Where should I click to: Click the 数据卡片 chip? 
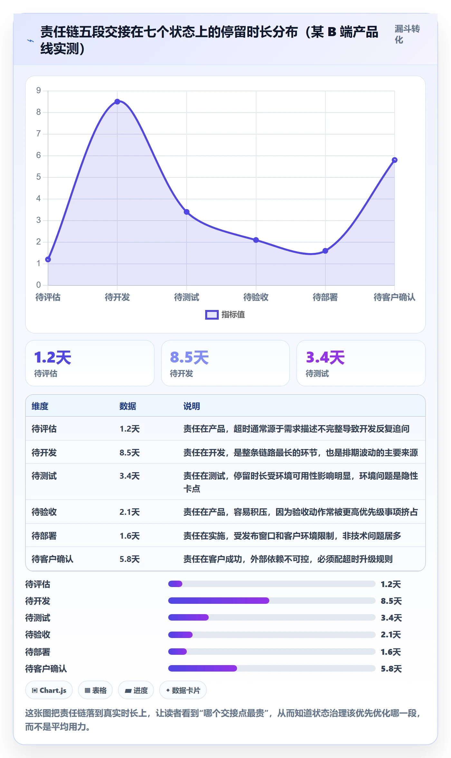click(x=183, y=690)
